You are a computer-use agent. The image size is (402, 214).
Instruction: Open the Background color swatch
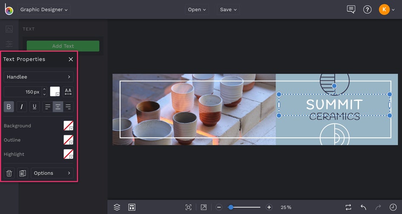click(x=68, y=126)
